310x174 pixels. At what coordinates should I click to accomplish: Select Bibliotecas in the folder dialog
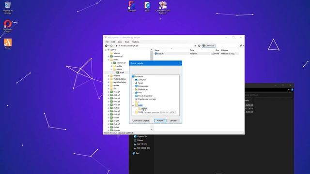tap(143, 89)
